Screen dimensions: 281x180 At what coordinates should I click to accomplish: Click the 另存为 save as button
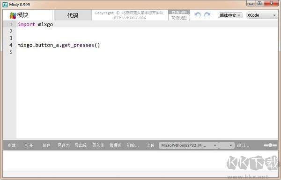click(64, 145)
